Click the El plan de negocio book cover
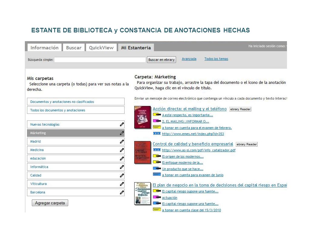The width and height of the screenshot is (320, 247). 142,193
